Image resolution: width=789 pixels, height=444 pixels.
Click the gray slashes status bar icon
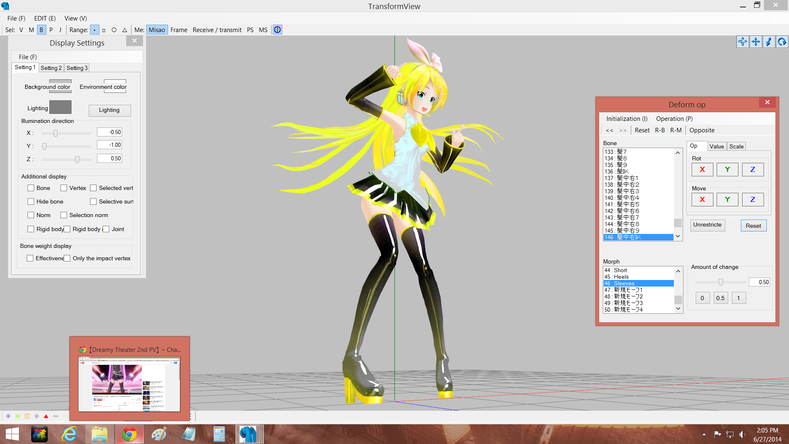pyautogui.click(x=55, y=416)
